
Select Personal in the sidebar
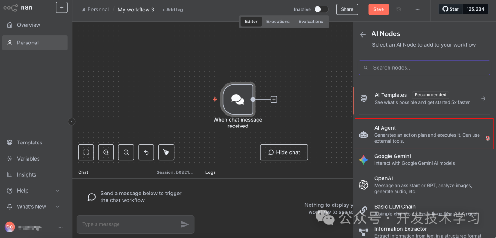click(35, 43)
